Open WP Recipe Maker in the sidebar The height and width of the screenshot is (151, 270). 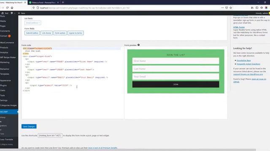[x=8, y=57]
